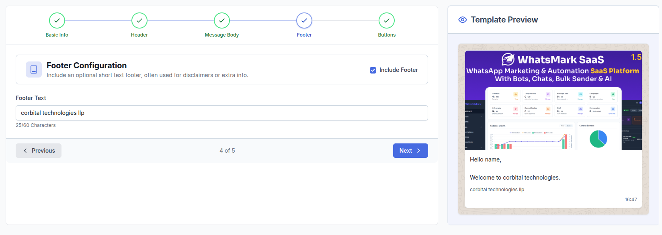662x235 pixels.
Task: Click the footer configuration device icon
Action: [x=34, y=69]
